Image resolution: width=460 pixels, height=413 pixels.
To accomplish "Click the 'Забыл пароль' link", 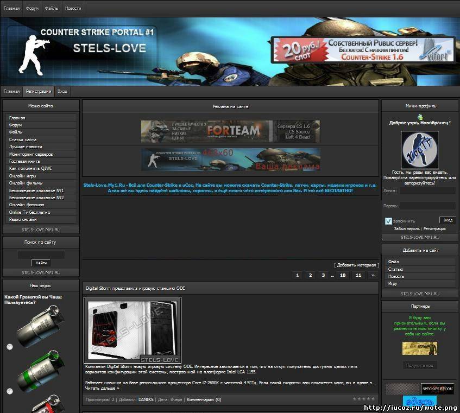I will click(x=407, y=228).
